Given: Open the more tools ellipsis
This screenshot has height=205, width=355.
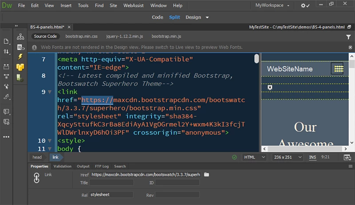Looking at the screenshot, I should 6,137.
